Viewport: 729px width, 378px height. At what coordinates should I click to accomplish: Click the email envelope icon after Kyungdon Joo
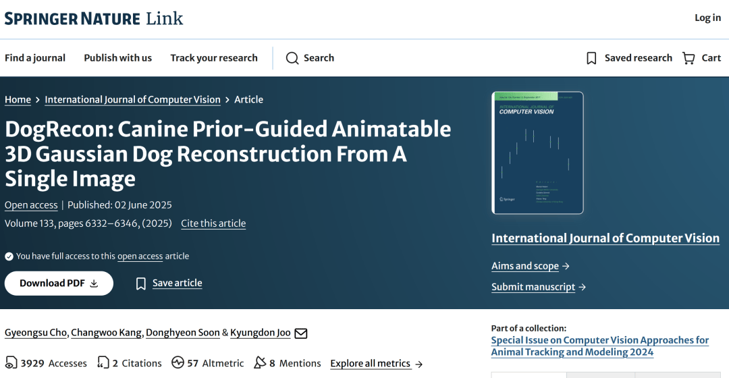pyautogui.click(x=301, y=333)
